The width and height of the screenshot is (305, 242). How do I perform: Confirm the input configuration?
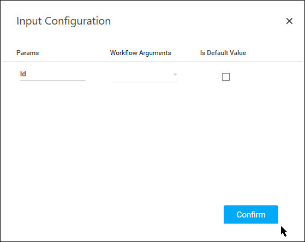(251, 214)
